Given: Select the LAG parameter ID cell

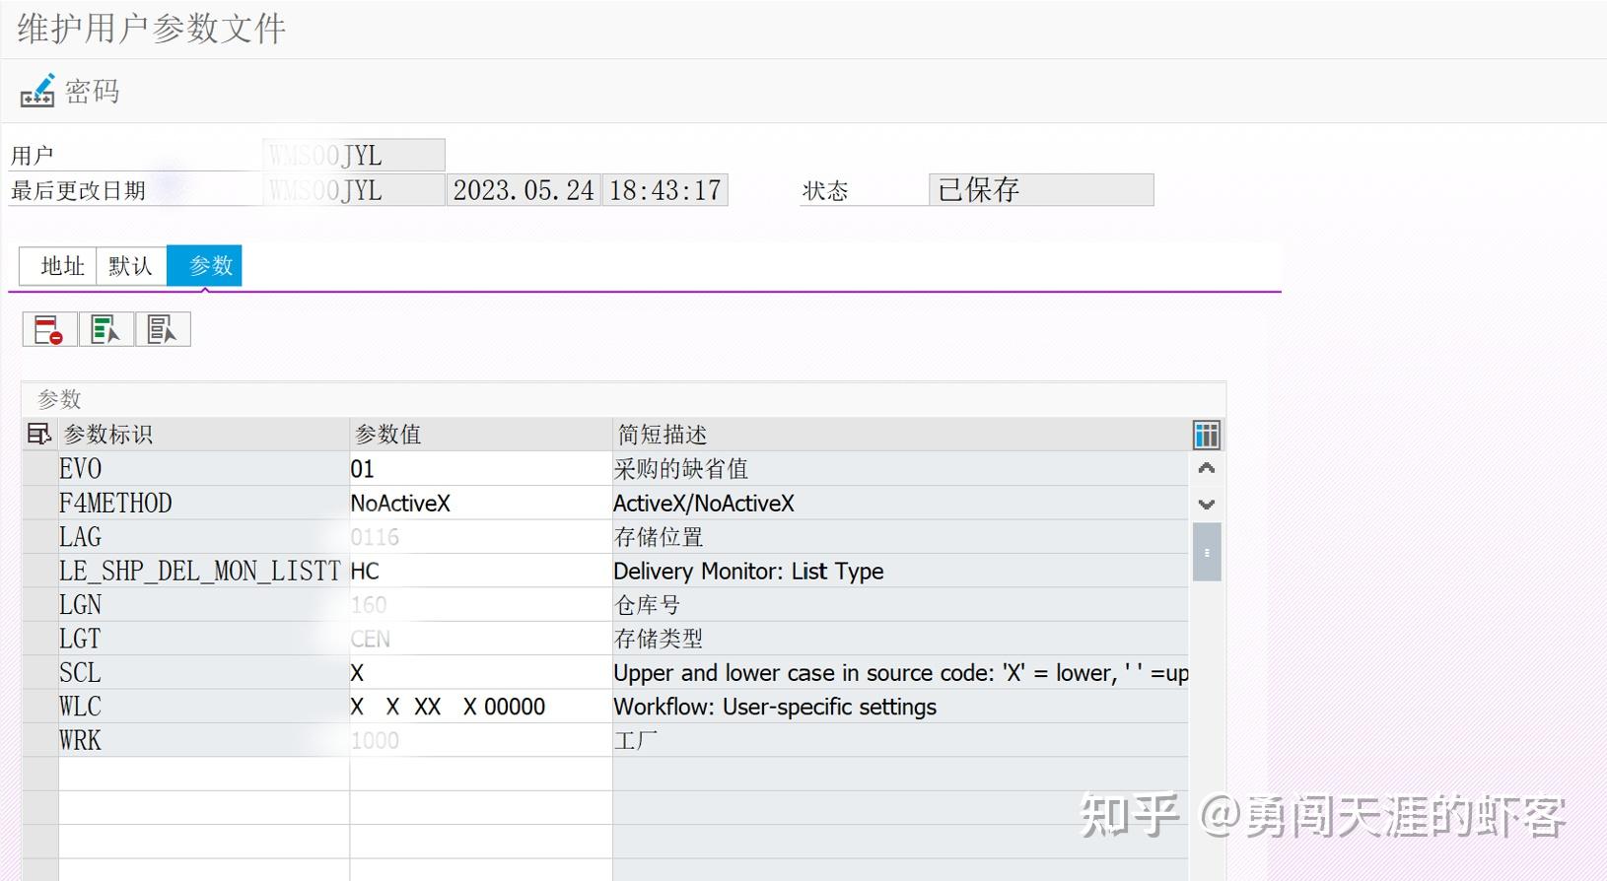Looking at the screenshot, I should click(x=203, y=536).
